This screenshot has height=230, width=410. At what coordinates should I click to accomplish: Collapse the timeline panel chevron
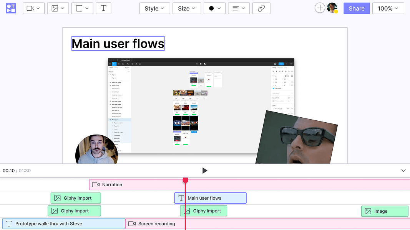pos(403,171)
